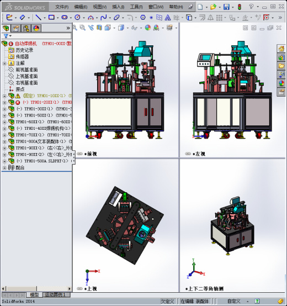
Task: Open the 工具(T) menu
Action: pyautogui.click(x=136, y=7)
